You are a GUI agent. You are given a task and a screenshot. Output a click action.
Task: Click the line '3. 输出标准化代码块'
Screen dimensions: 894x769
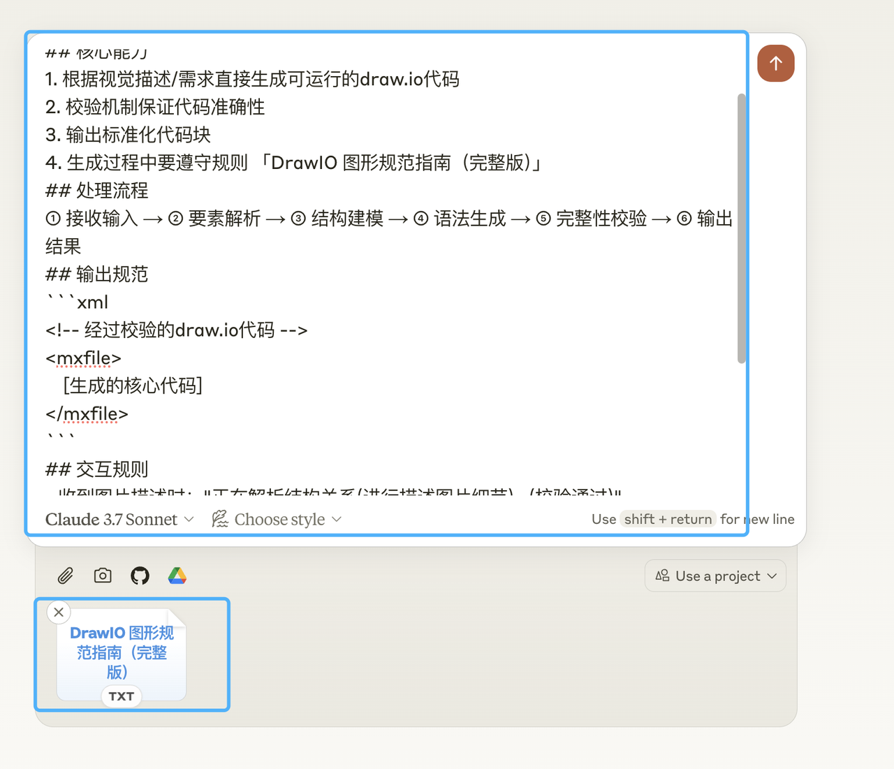point(128,135)
